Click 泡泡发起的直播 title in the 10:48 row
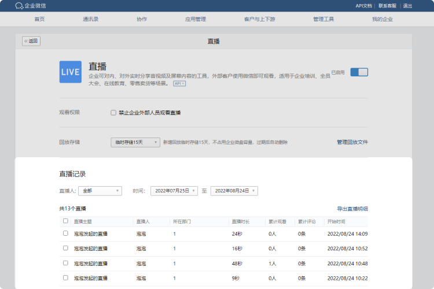 coord(90,264)
